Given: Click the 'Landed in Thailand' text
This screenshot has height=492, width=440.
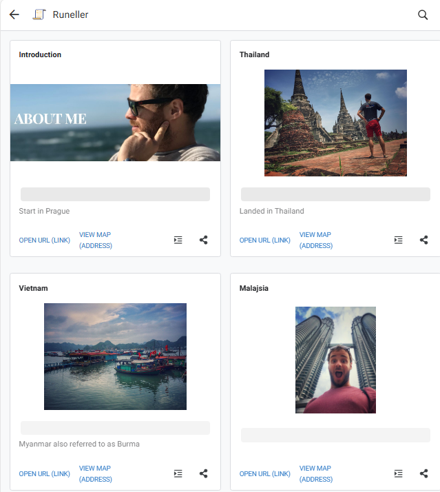Looking at the screenshot, I should coord(271,211).
